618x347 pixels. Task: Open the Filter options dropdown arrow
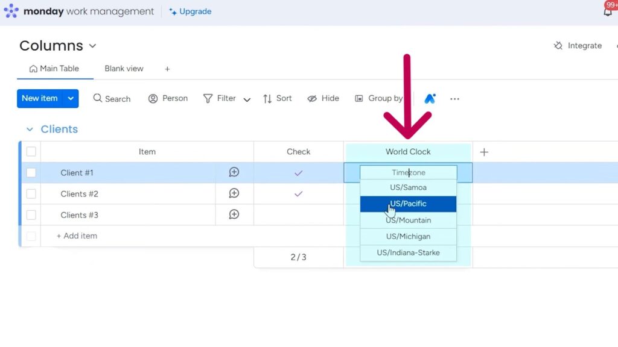[x=247, y=99]
